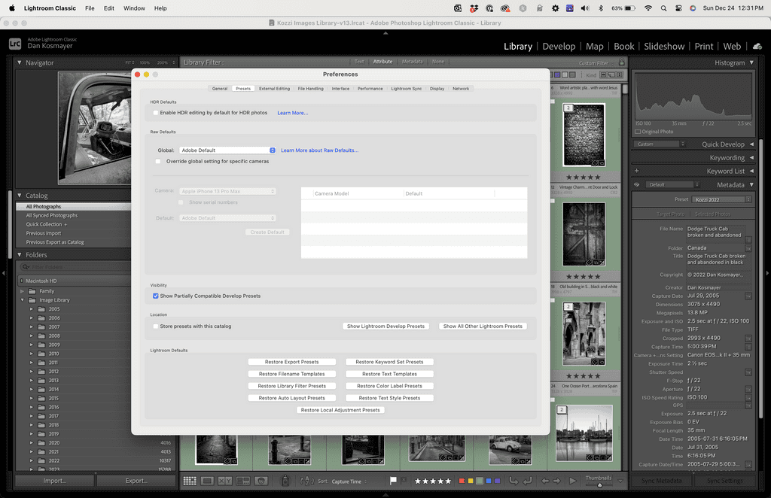Viewport: 771px width, 498px height.
Task: Click the LrC logo icon
Action: [x=15, y=44]
